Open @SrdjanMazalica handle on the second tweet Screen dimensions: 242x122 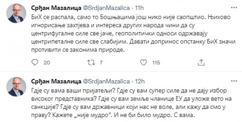click(106, 81)
